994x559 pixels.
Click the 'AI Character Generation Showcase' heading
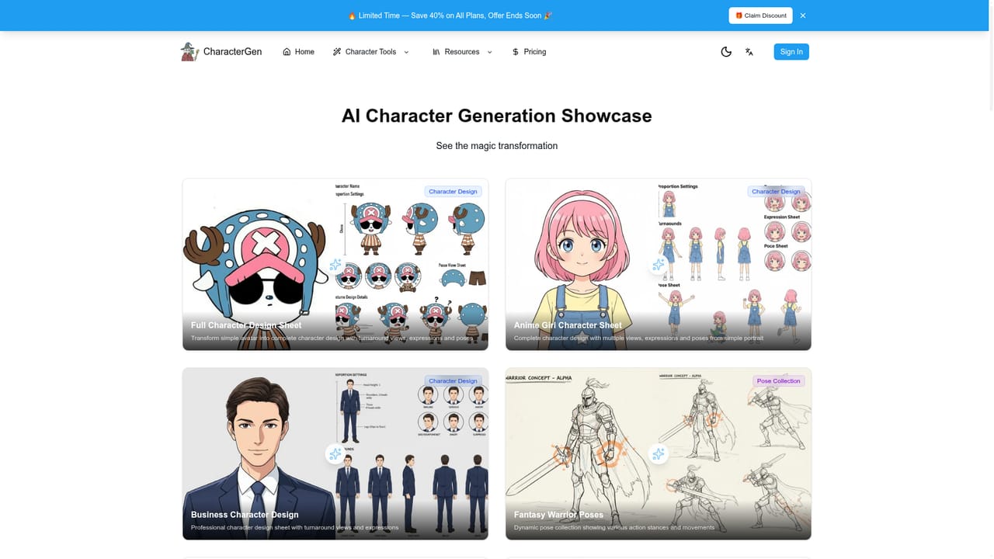497,116
